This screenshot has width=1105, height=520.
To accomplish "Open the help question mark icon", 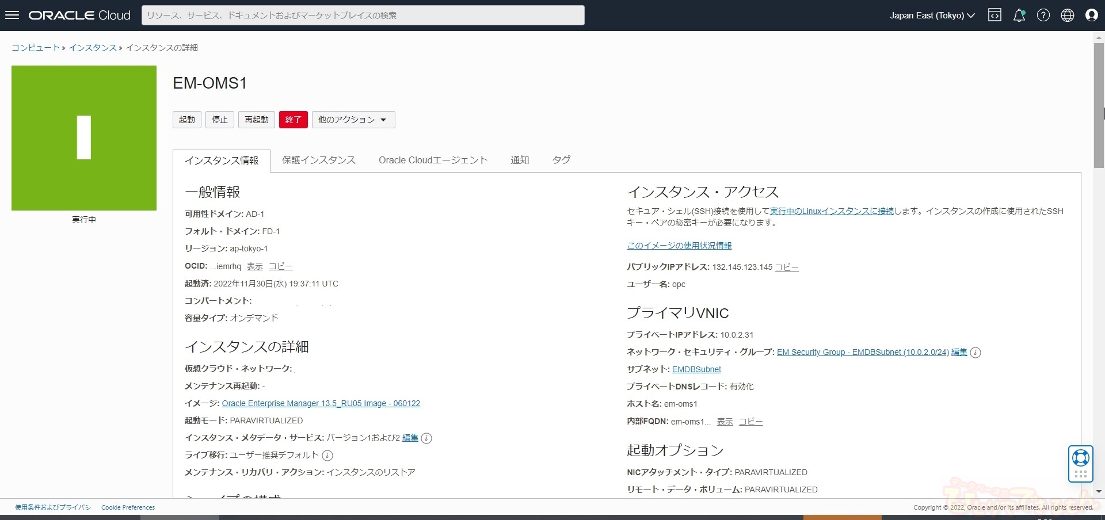I will click(1043, 16).
